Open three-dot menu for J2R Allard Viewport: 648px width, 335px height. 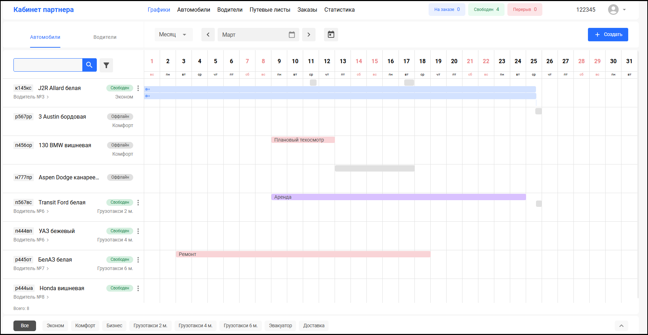[x=138, y=88]
